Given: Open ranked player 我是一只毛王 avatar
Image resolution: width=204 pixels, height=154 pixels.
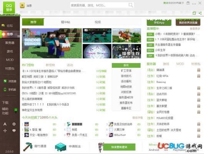Looking at the screenshot, I should tap(69, 135).
